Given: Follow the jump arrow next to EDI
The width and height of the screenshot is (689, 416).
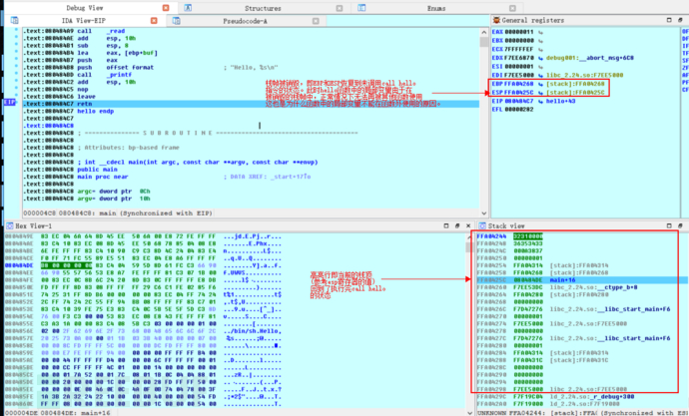Looking at the screenshot, I should (x=540, y=75).
